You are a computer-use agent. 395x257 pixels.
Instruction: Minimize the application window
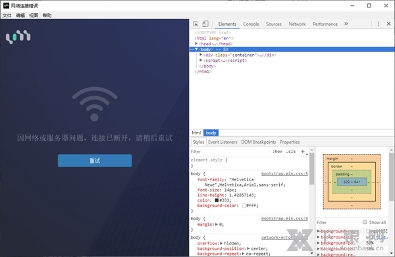[x=352, y=5]
